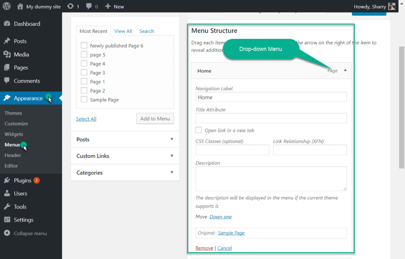This screenshot has width=405, height=259.
Task: Open the Plugins plug icon
Action: pyautogui.click(x=7, y=180)
